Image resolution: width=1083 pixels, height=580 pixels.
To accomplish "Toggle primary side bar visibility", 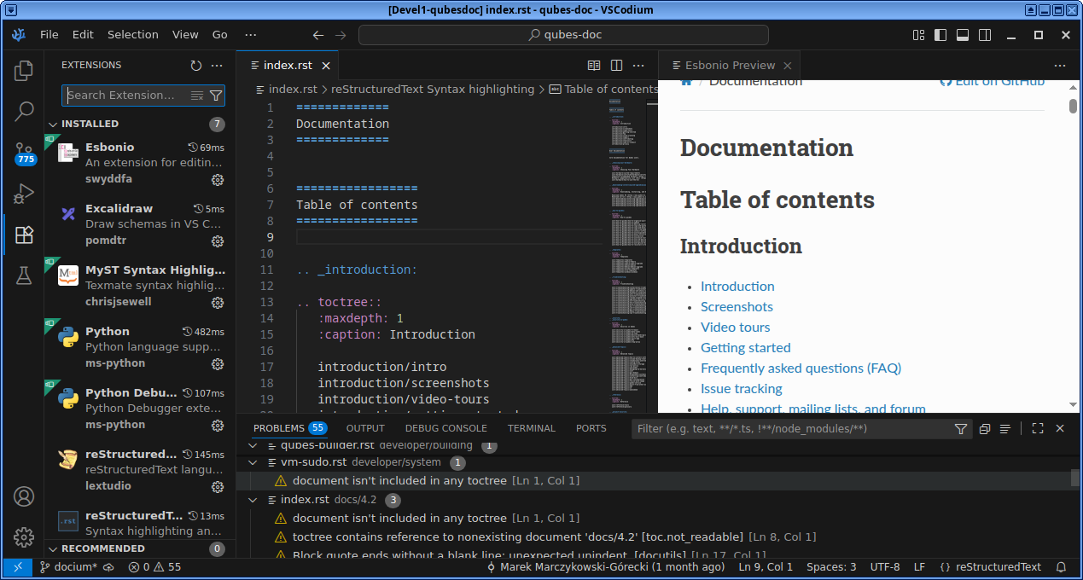I will coord(940,35).
